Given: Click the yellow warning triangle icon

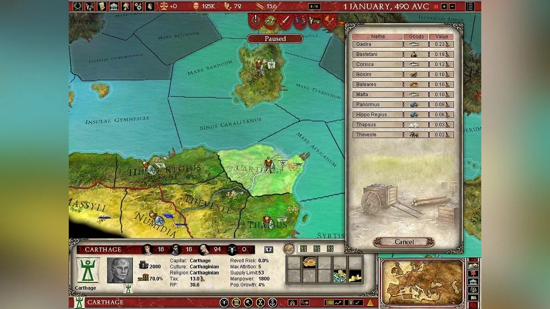Looking at the screenshot, I should pos(369,303).
